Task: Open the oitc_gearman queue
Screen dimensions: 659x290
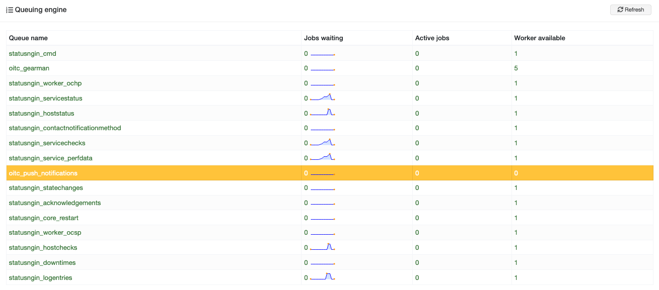Action: (x=29, y=68)
